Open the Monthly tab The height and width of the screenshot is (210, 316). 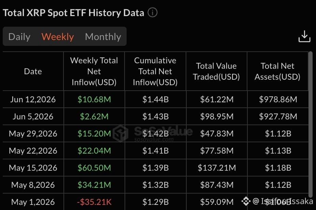(103, 37)
